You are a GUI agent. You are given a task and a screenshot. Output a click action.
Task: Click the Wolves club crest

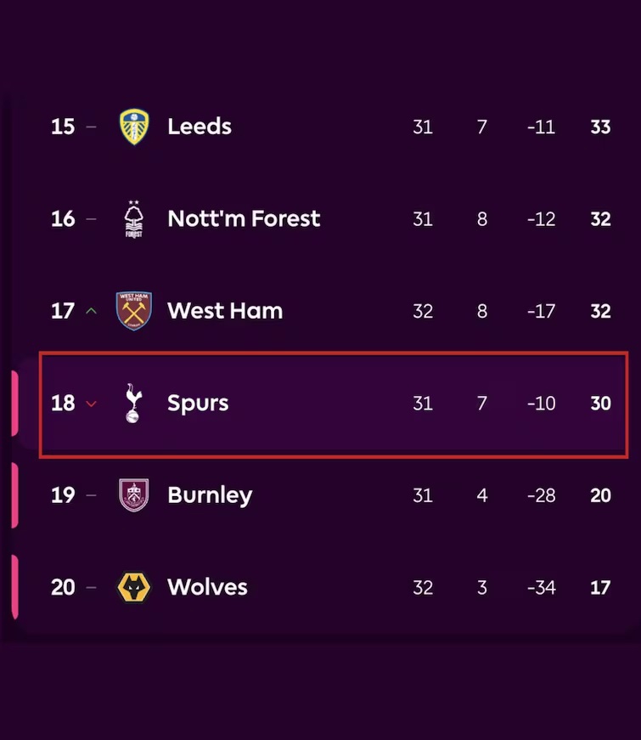[x=133, y=587]
